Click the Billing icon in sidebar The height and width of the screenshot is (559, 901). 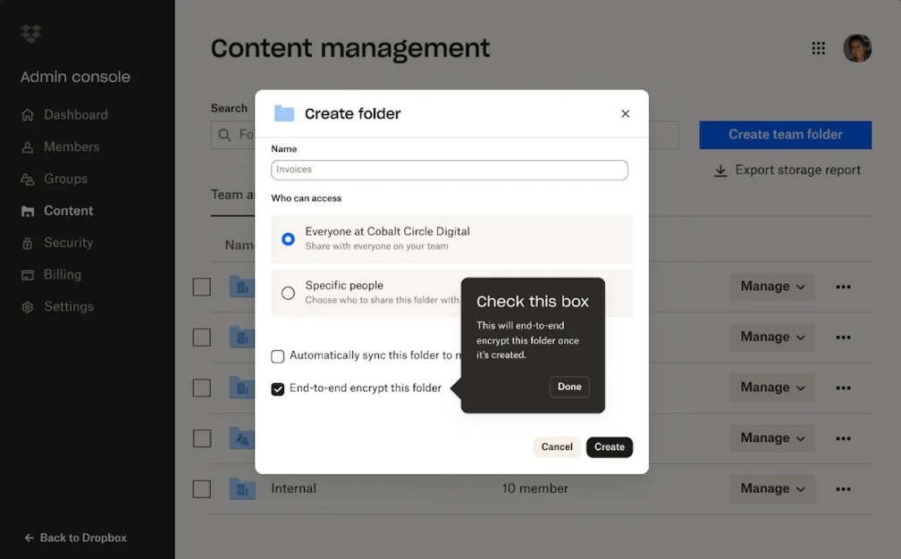(x=28, y=275)
